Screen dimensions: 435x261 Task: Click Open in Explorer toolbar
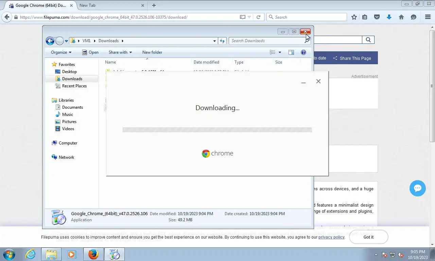pos(90,52)
